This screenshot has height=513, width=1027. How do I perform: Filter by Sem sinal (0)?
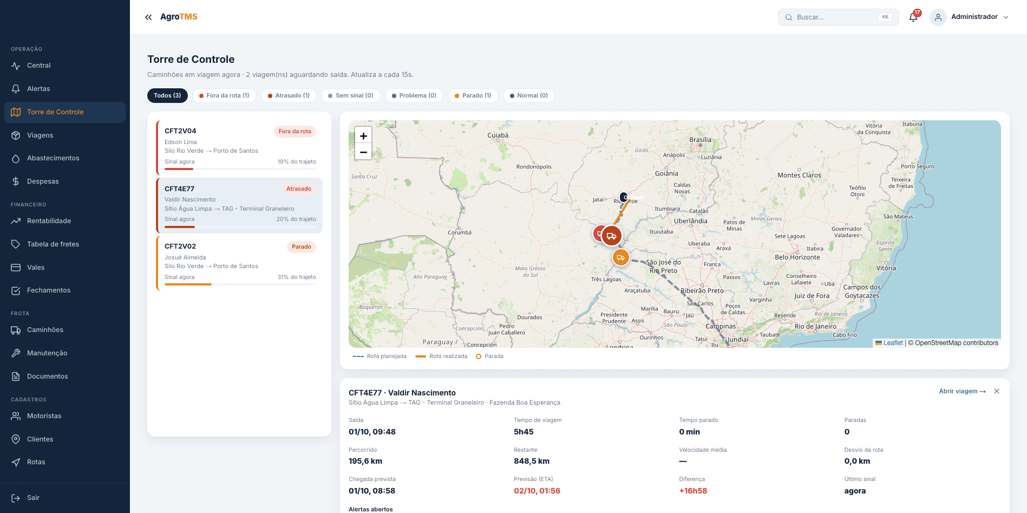[351, 95]
